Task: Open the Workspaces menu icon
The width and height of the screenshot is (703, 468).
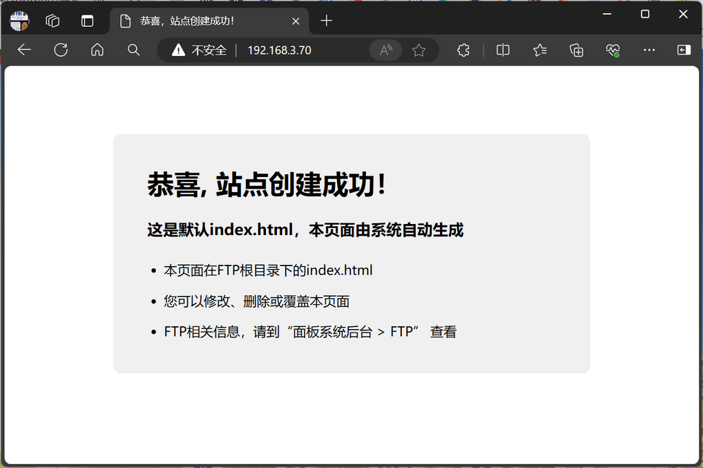Action: (52, 21)
